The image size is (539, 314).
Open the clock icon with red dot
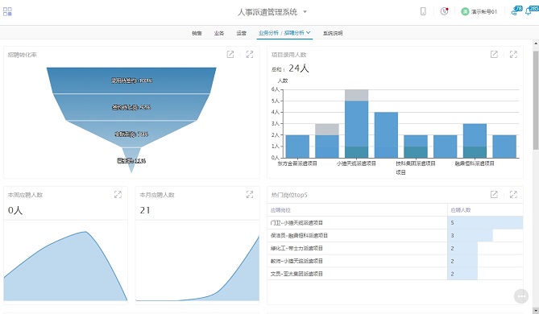coord(444,11)
